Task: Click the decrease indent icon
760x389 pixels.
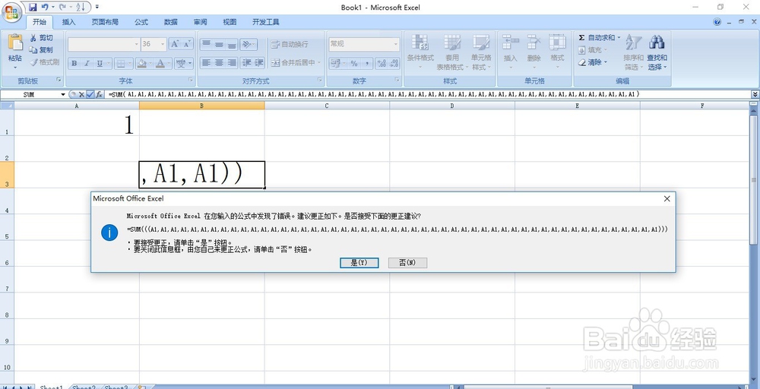Action: (247, 62)
